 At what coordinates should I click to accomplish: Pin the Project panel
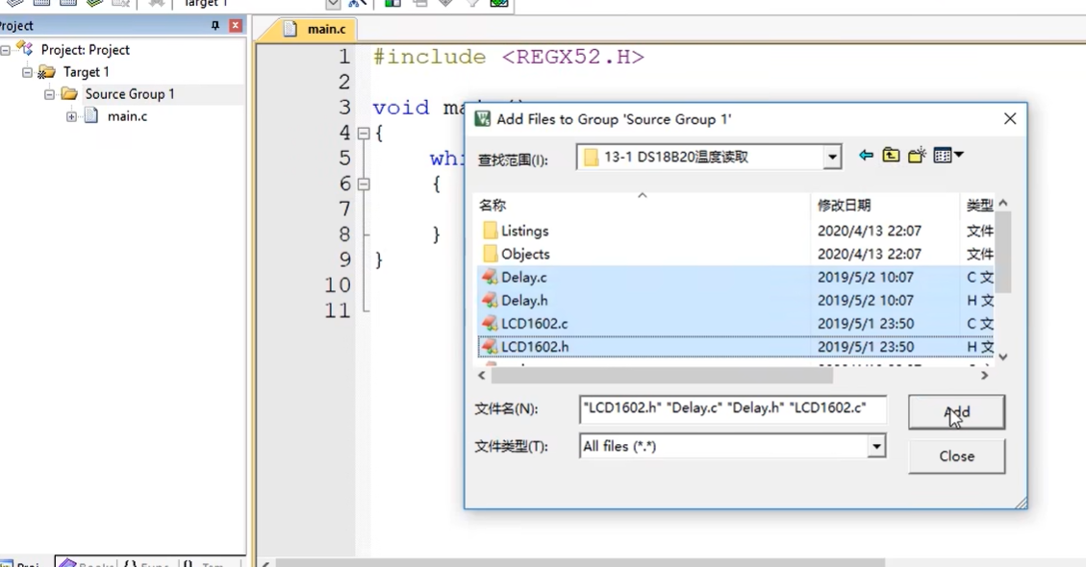(x=215, y=26)
